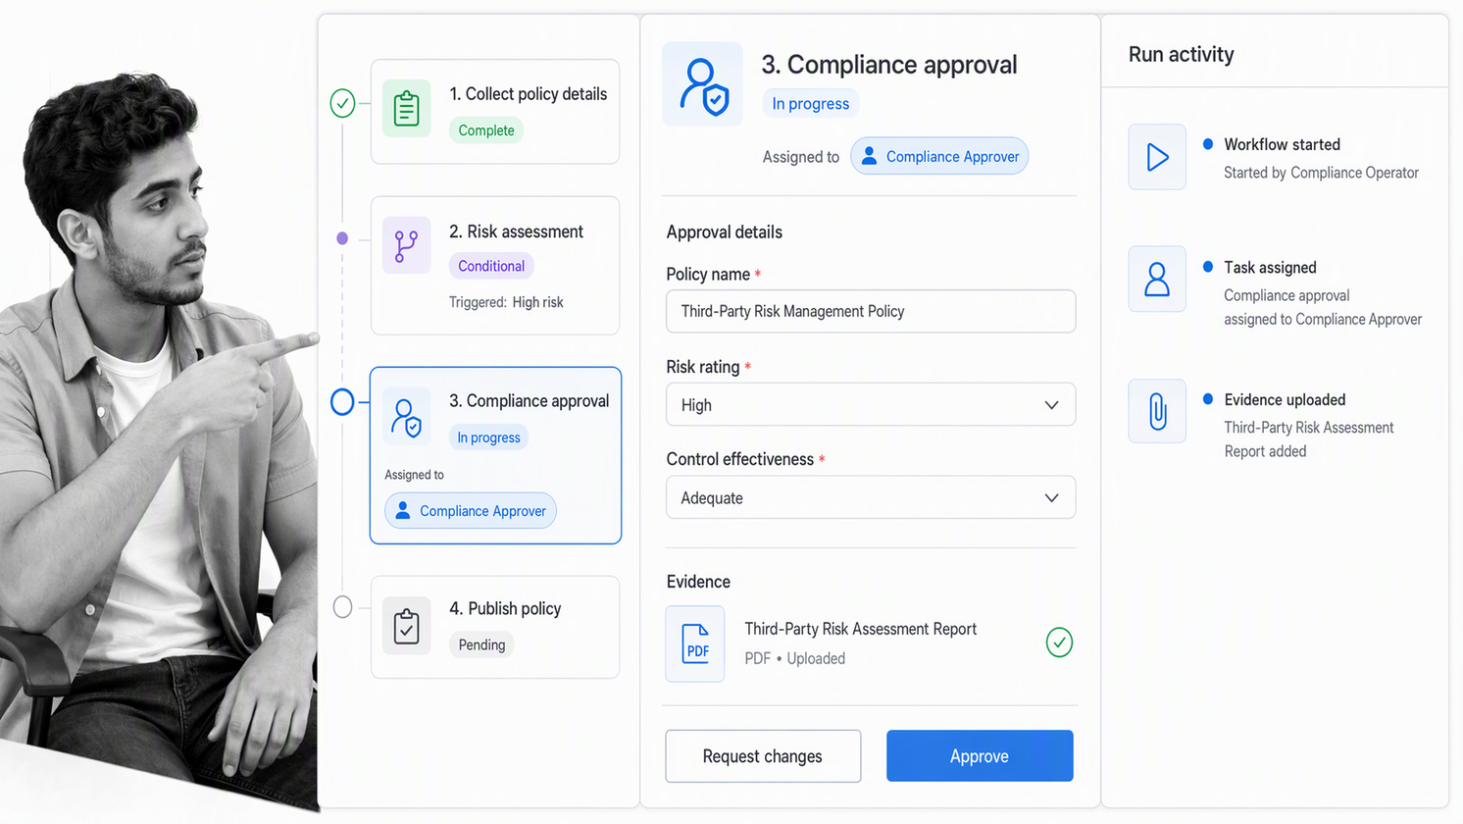Click the person icon beside Task assigned
1463x824 pixels.
[x=1157, y=280]
